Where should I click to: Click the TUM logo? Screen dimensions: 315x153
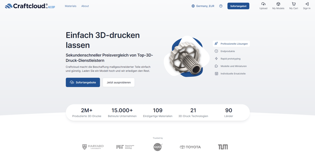(223, 147)
